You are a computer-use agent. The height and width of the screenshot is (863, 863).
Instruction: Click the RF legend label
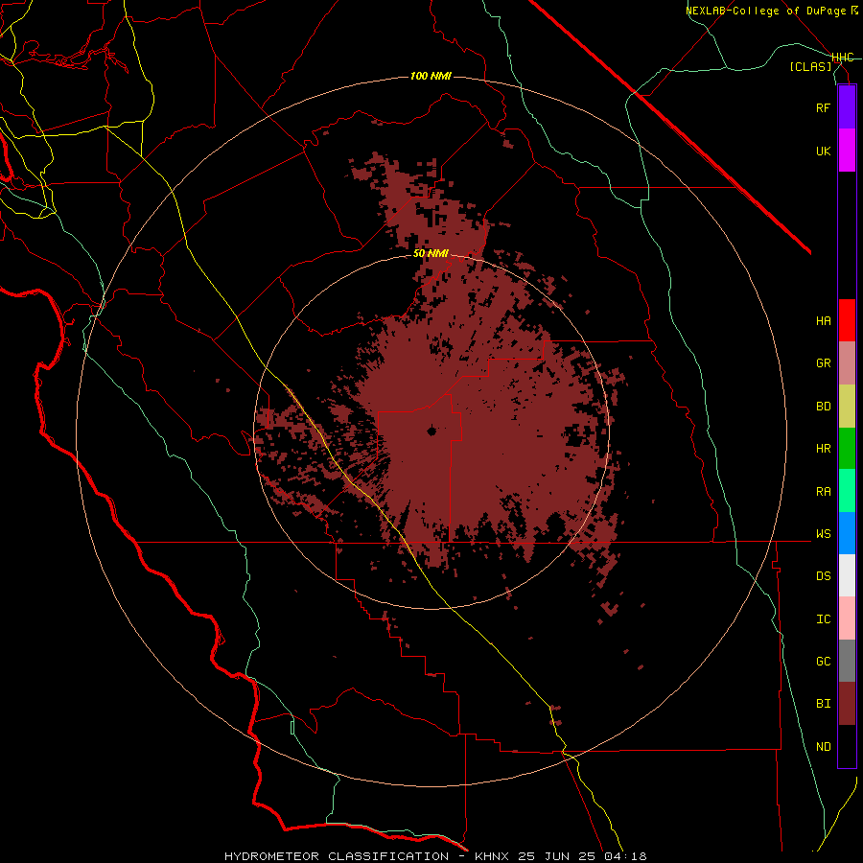point(823,107)
